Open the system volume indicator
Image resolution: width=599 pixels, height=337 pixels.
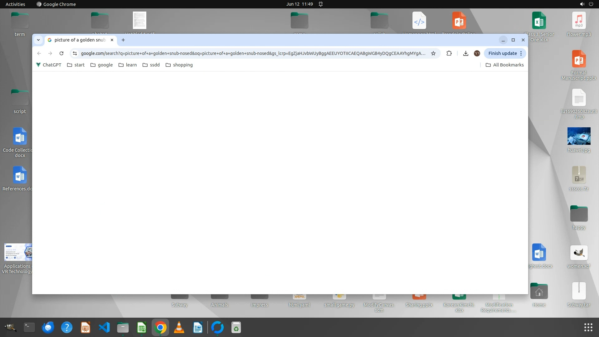[x=582, y=4]
